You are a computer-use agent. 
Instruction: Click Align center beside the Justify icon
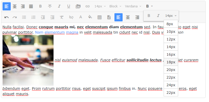point(15,6)
